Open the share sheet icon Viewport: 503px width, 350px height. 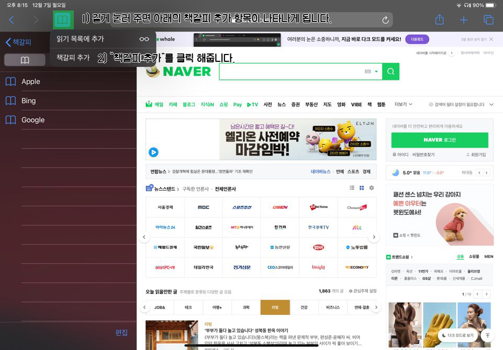pyautogui.click(x=440, y=19)
